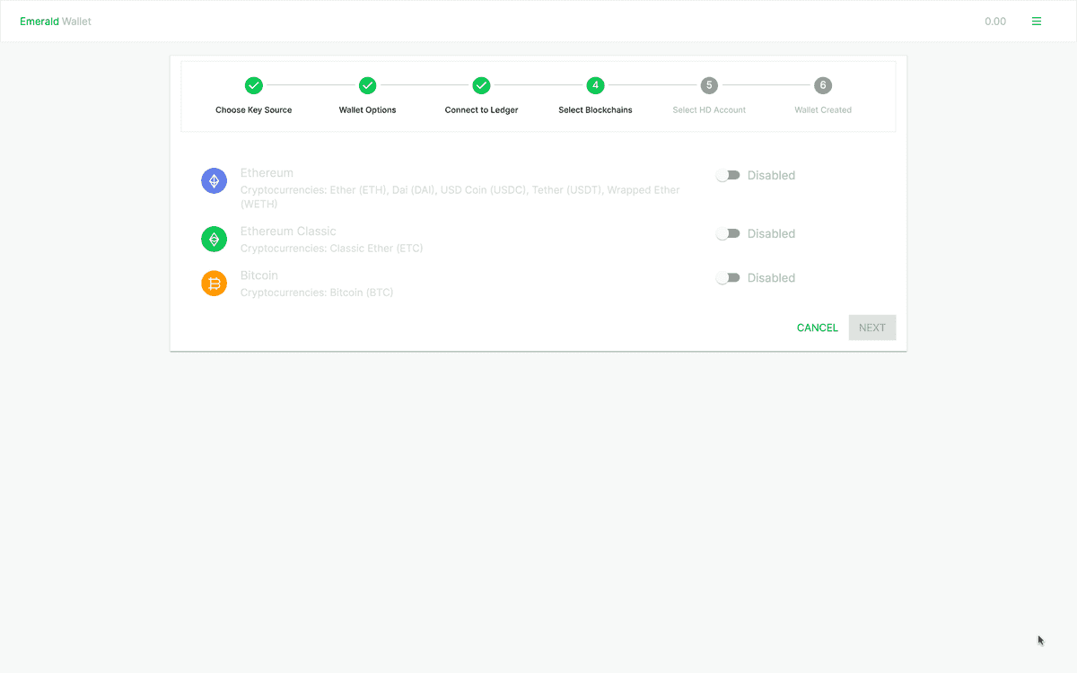Open the hamburger menu
This screenshot has height=673, width=1077.
(1037, 21)
